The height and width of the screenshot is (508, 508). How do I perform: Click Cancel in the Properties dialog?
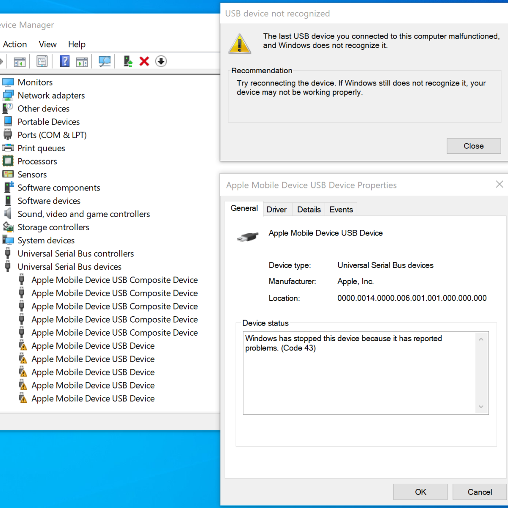pos(480,492)
